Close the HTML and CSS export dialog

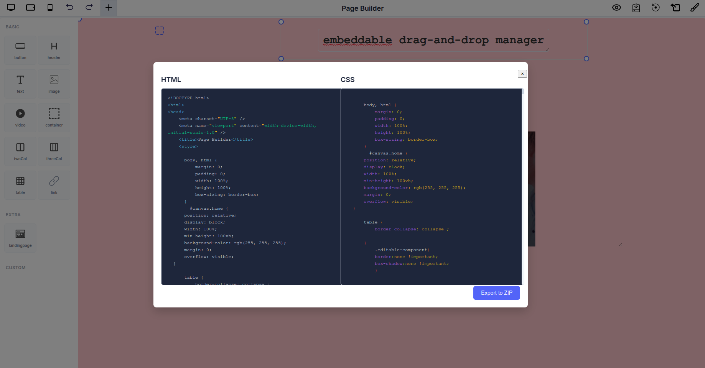coord(522,74)
